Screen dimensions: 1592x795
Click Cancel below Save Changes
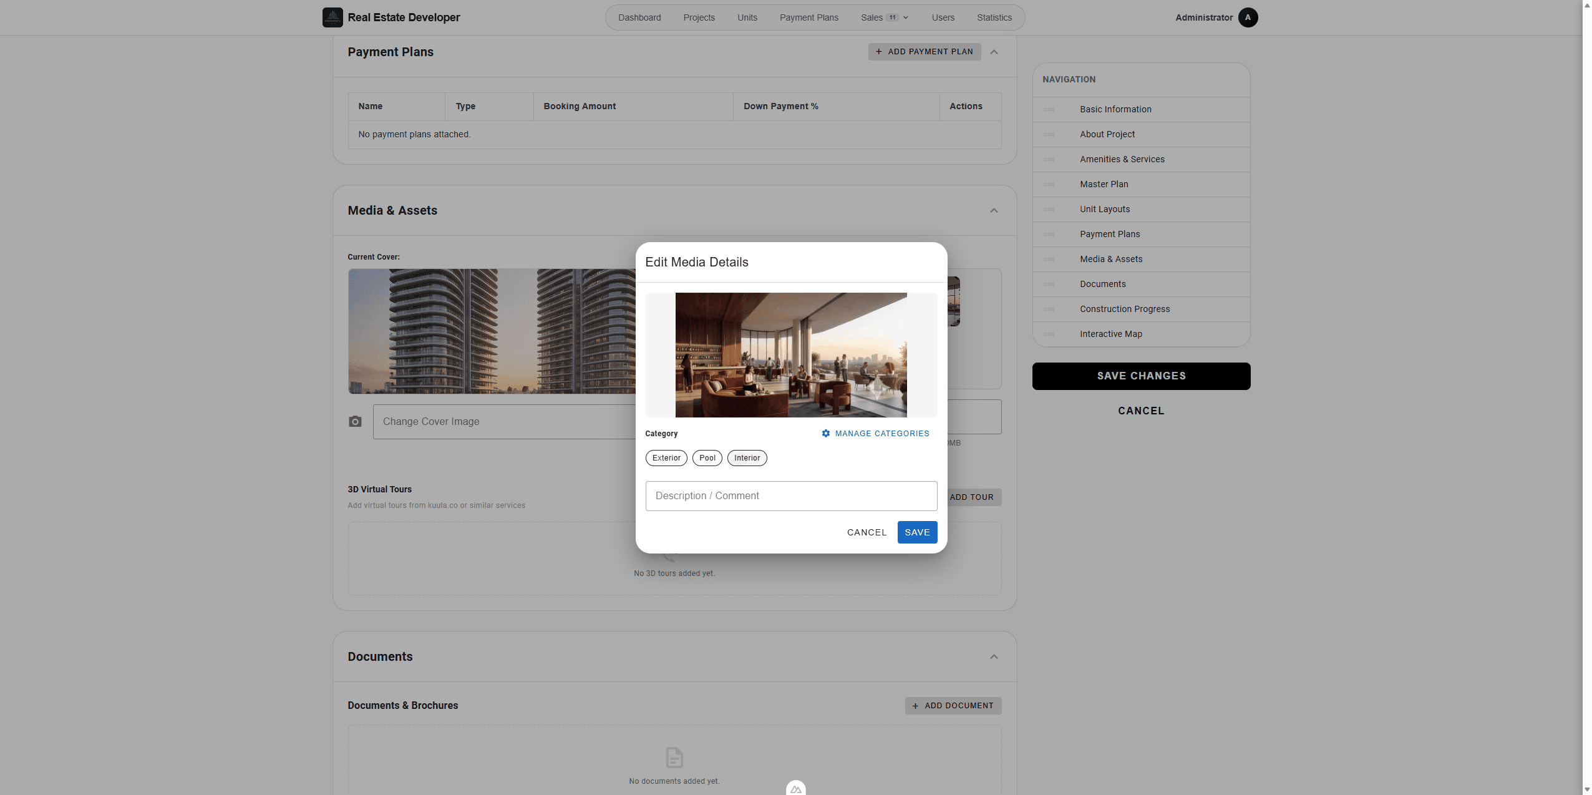click(1141, 411)
